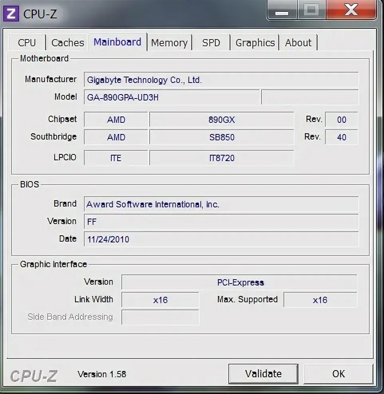Image resolution: width=384 pixels, height=394 pixels.
Task: Click the Southbridge label
Action: coord(53,137)
